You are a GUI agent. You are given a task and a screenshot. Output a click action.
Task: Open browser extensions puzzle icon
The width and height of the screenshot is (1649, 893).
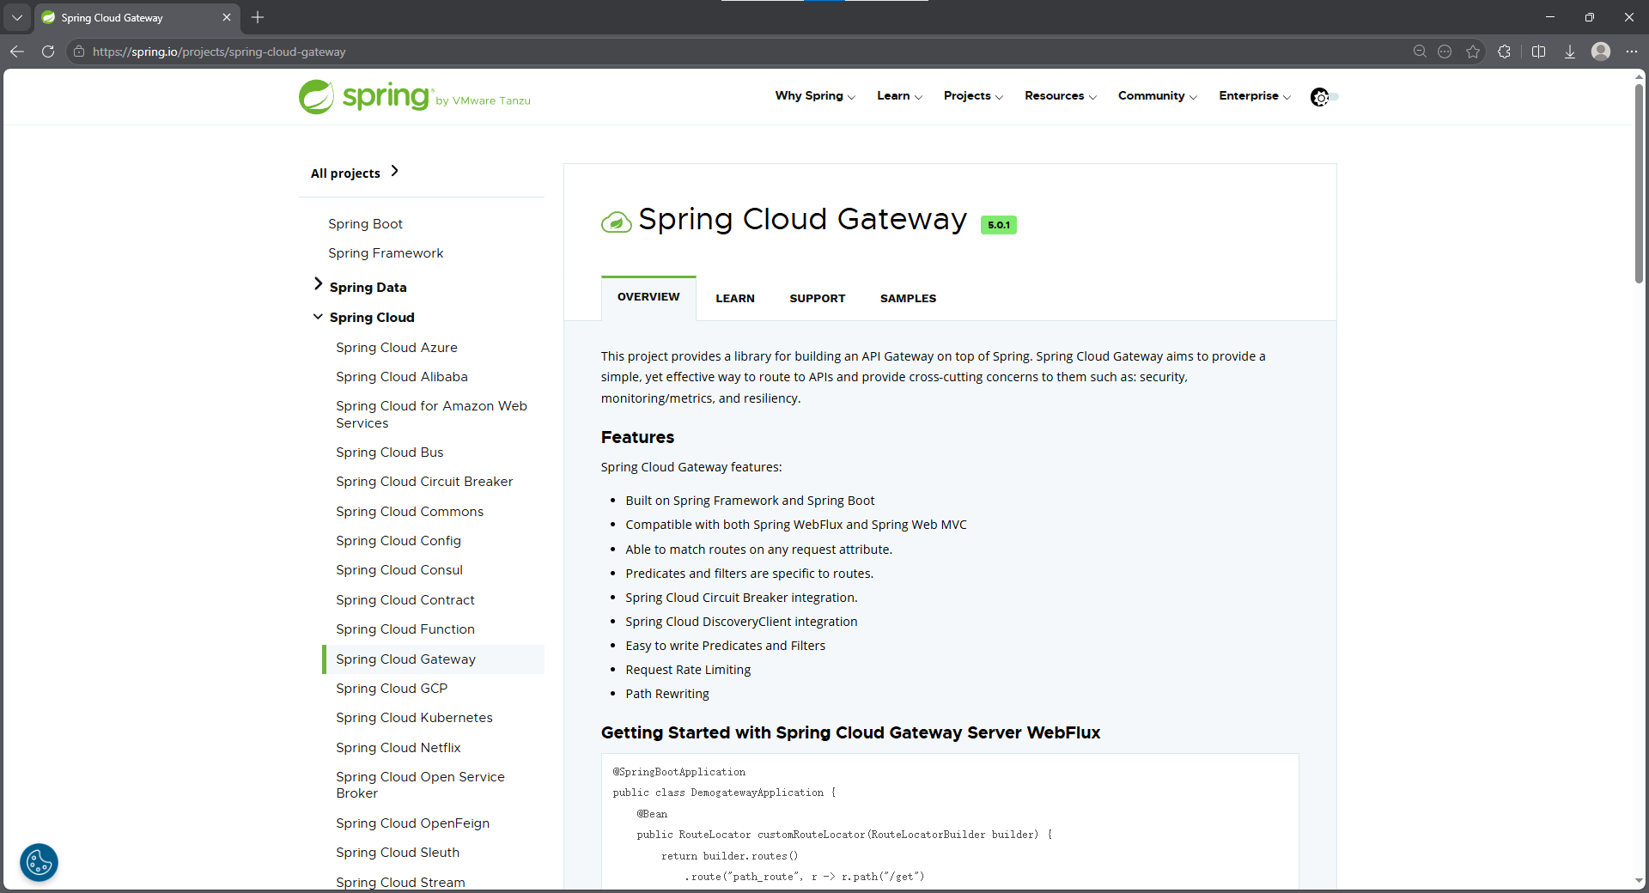click(x=1504, y=52)
